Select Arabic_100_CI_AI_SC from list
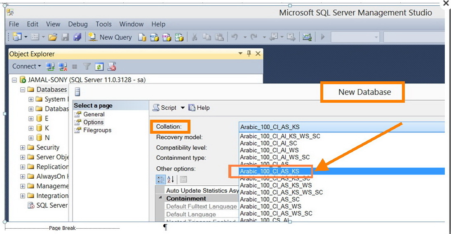 [268, 143]
